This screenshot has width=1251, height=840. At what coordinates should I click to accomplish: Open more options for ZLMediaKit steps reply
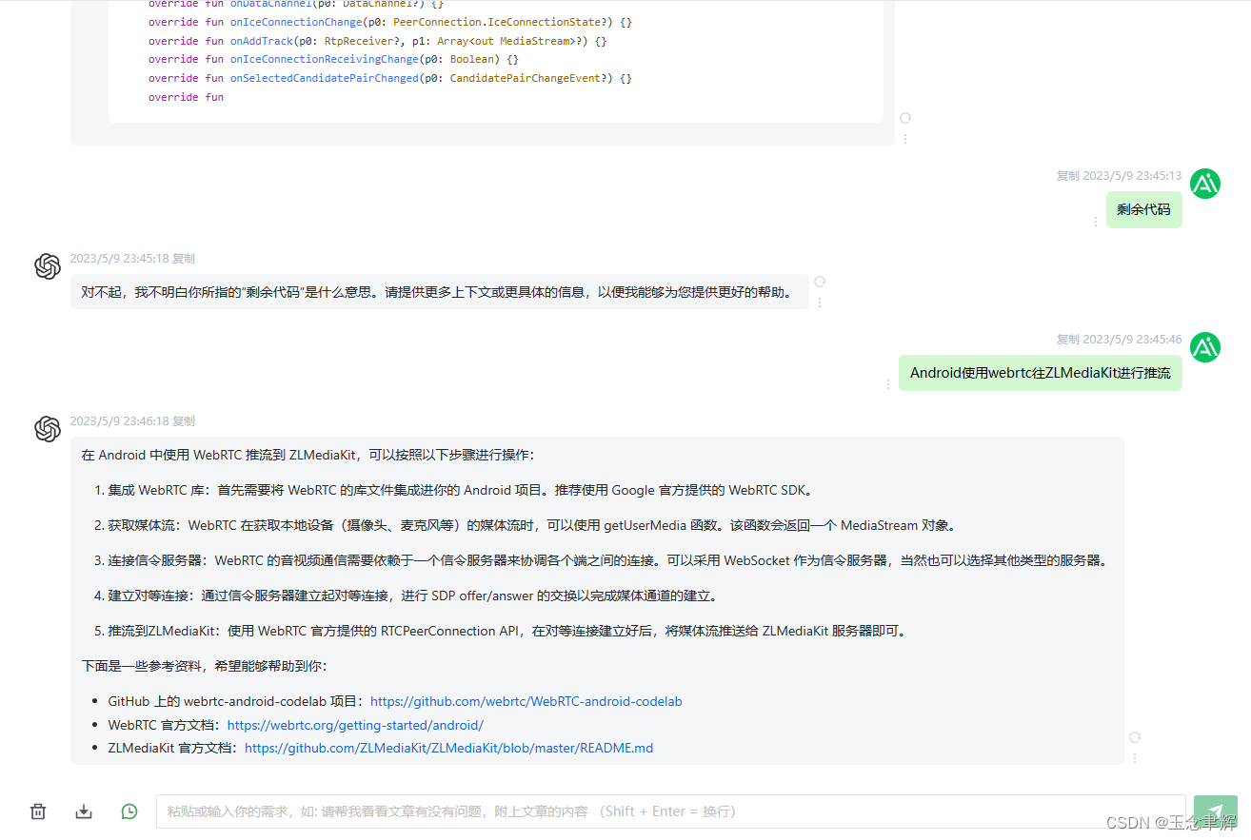coord(1135,758)
